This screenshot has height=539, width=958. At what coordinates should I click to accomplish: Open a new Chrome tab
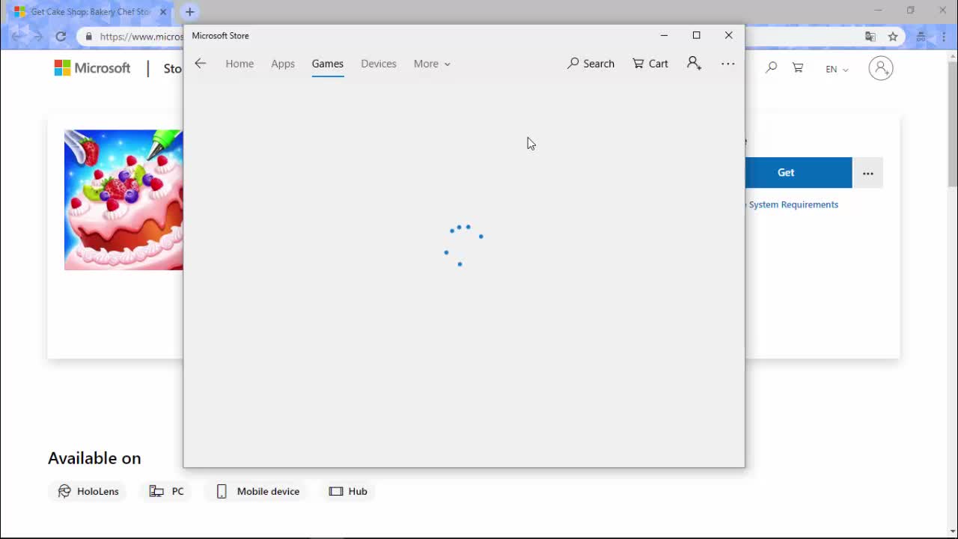190,12
